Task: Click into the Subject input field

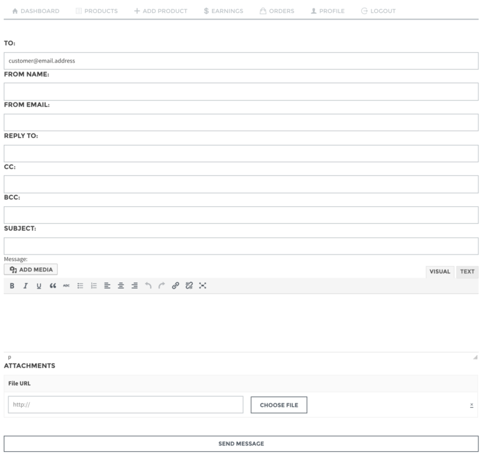Action: coord(241,246)
